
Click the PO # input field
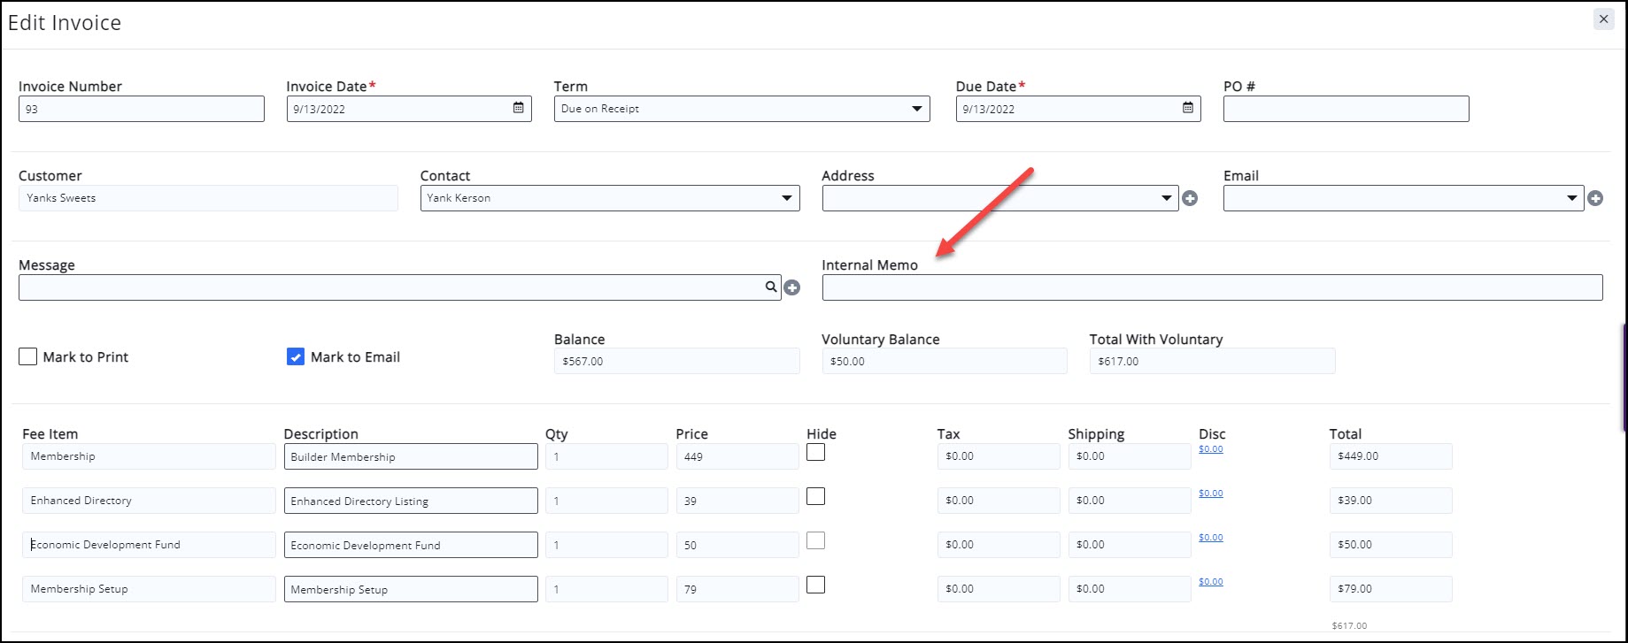1346,109
